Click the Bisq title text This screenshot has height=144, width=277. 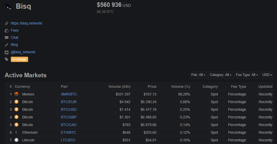(x=23, y=6)
